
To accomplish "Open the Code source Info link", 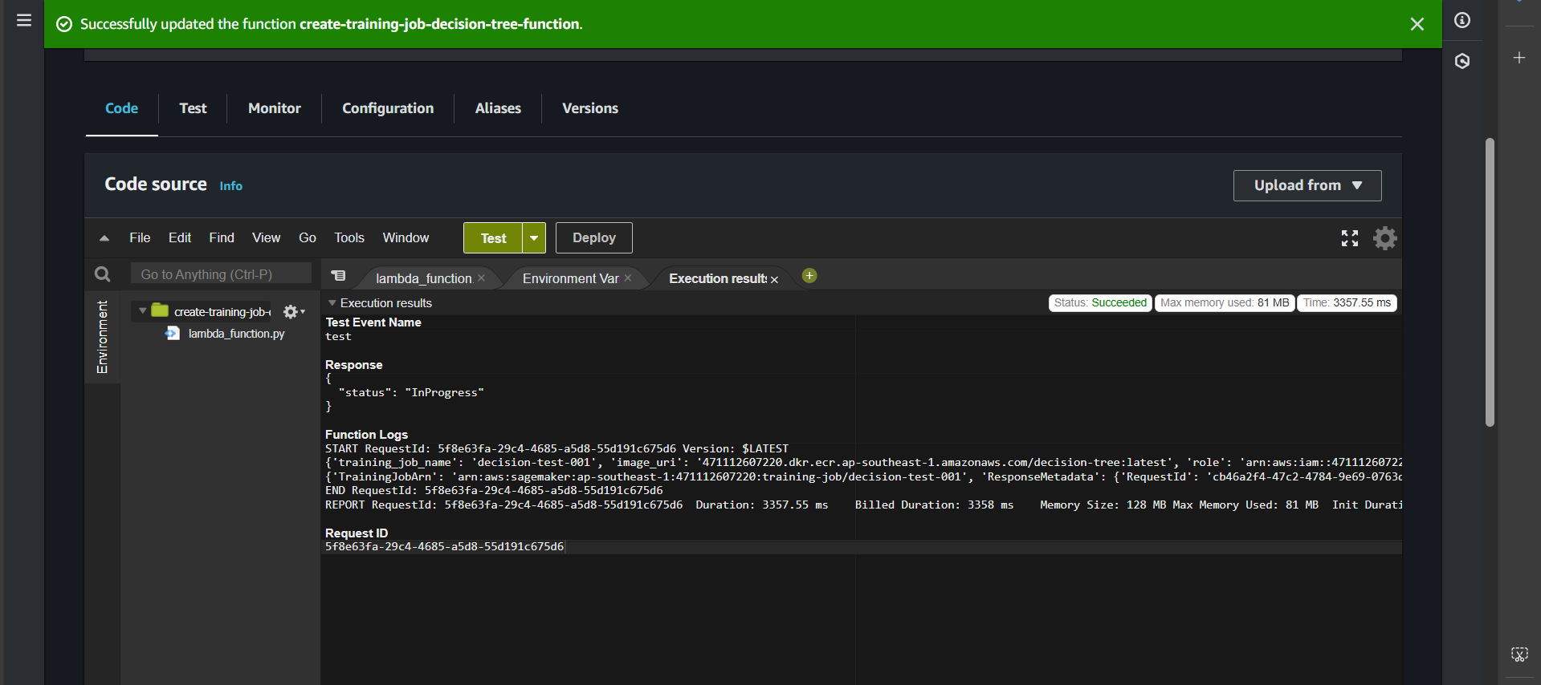I will click(x=230, y=186).
